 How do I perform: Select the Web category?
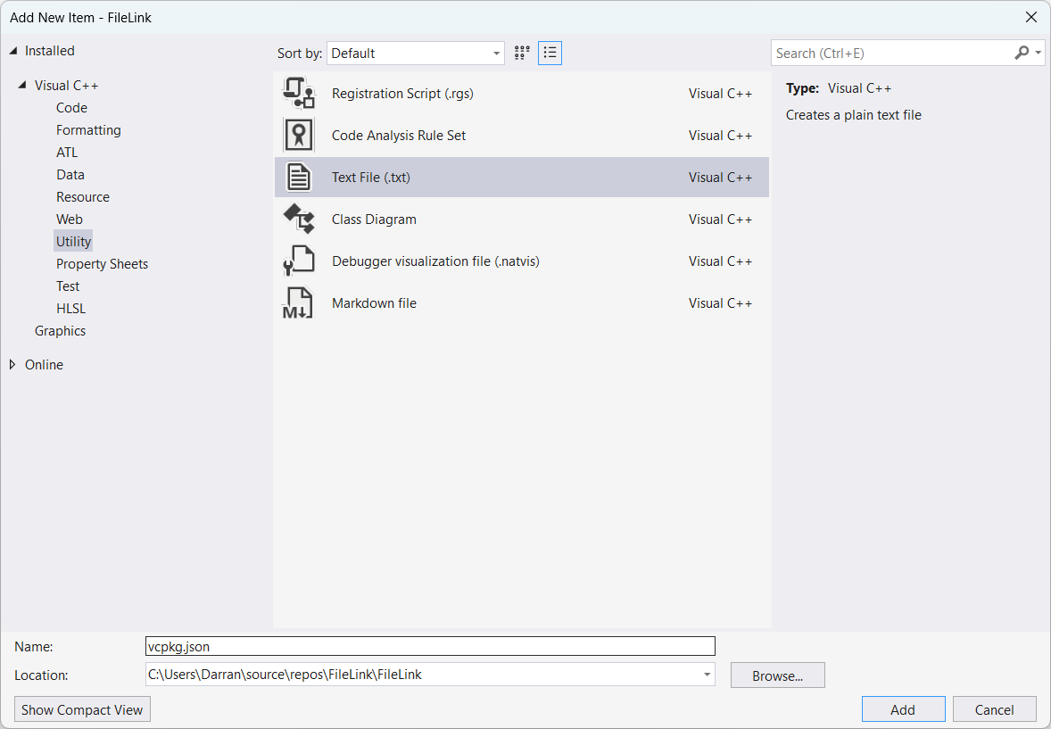69,220
